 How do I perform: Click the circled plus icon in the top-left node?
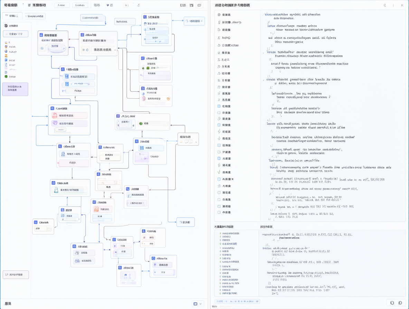pos(42,48)
